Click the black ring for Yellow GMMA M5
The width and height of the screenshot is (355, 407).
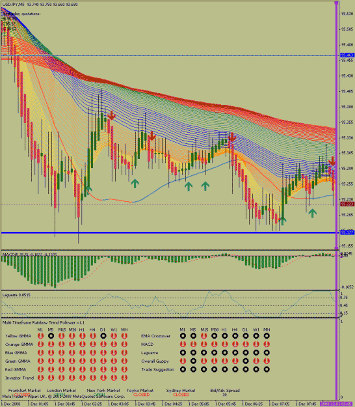[x=51, y=336]
